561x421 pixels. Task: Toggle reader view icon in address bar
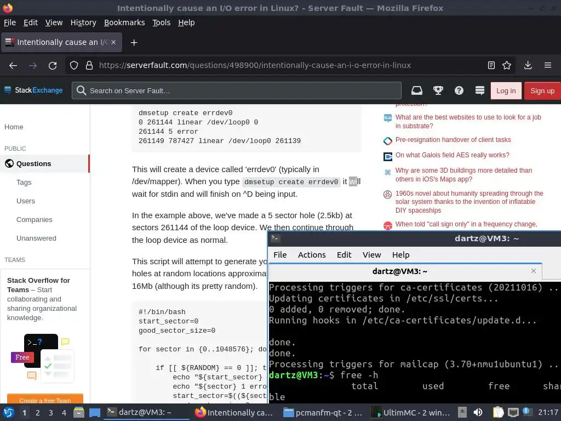click(491, 65)
